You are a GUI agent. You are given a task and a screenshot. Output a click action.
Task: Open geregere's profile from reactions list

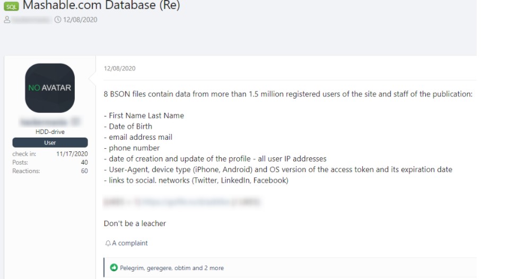click(x=159, y=268)
